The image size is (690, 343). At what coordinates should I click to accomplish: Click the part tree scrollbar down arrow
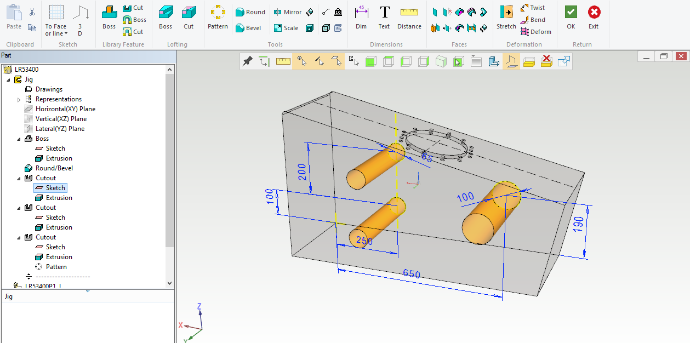coord(169,283)
